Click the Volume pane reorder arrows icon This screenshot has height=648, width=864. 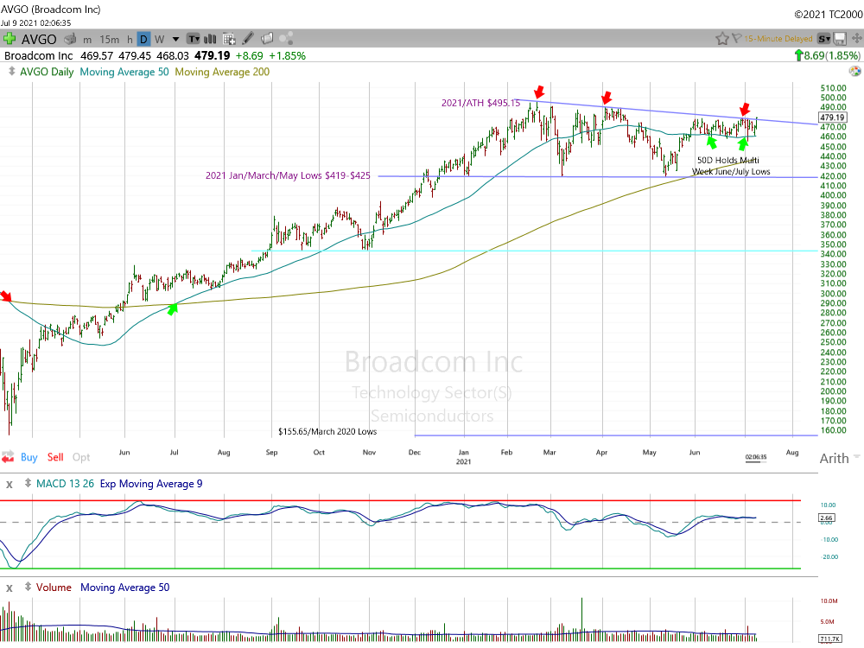28,588
